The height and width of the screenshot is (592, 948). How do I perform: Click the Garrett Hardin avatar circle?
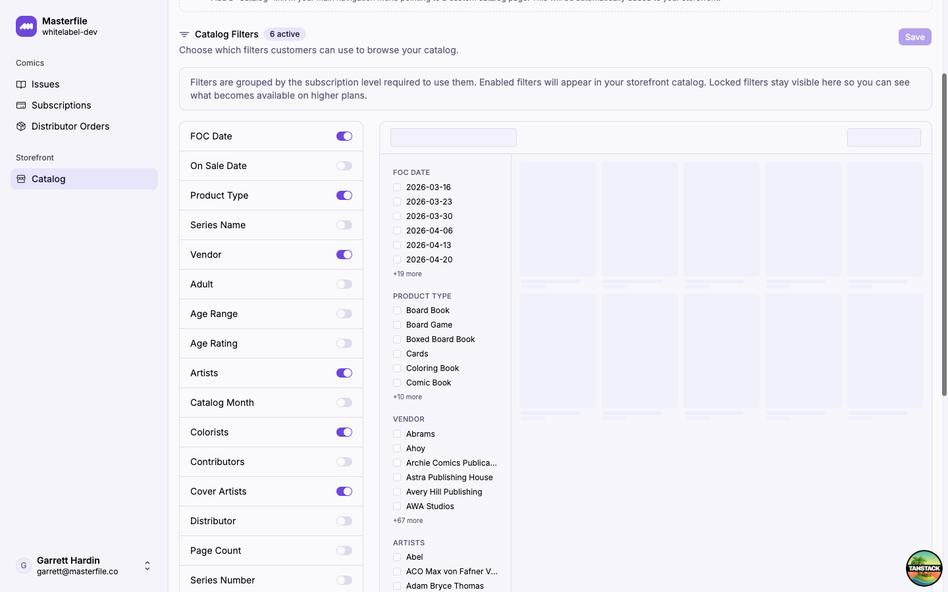pos(24,566)
